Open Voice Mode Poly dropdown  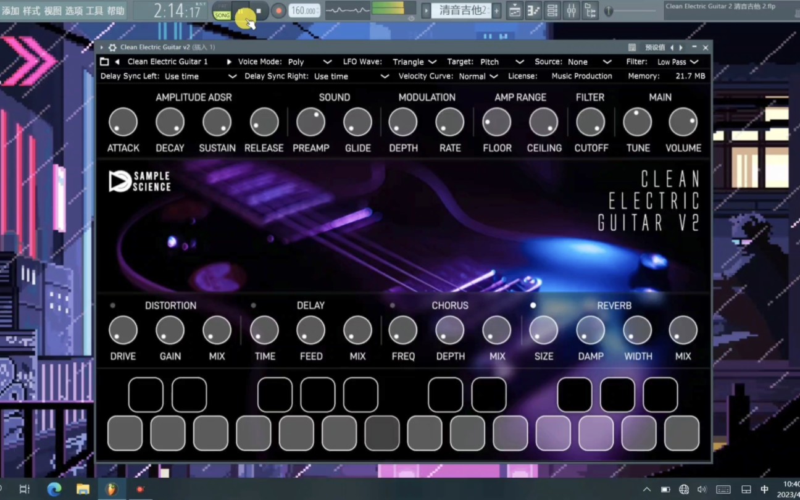pos(310,62)
